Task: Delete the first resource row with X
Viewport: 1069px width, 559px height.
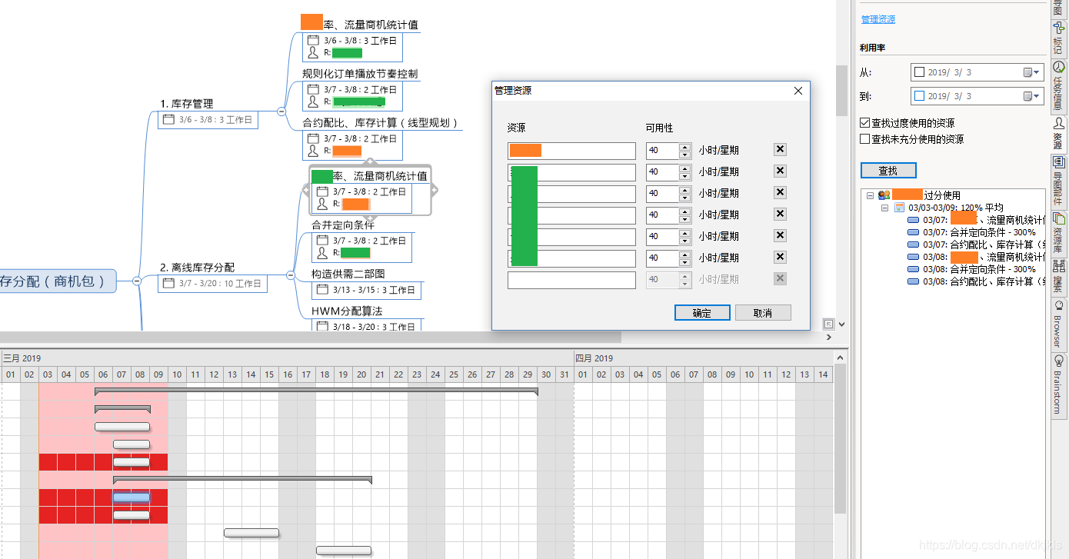Action: [x=780, y=150]
